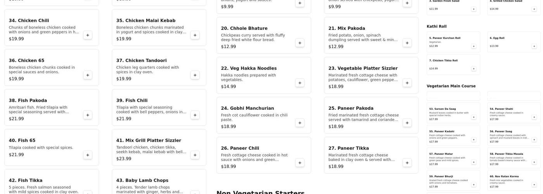Image resolution: width=543 pixels, height=194 pixels.
Task: Add Grilled Chicken Salad to cart
Action: [534, 9]
